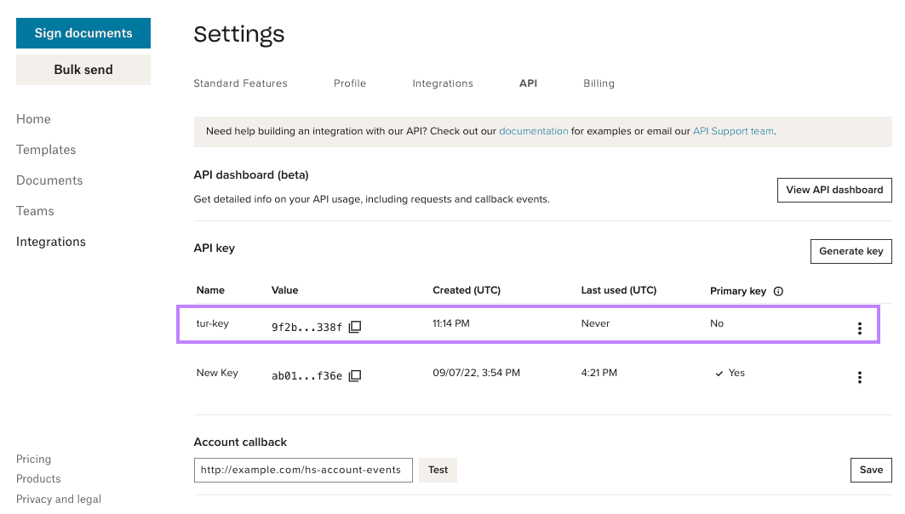Switch to the Standard Features tab
This screenshot has height=514, width=905.
[241, 83]
